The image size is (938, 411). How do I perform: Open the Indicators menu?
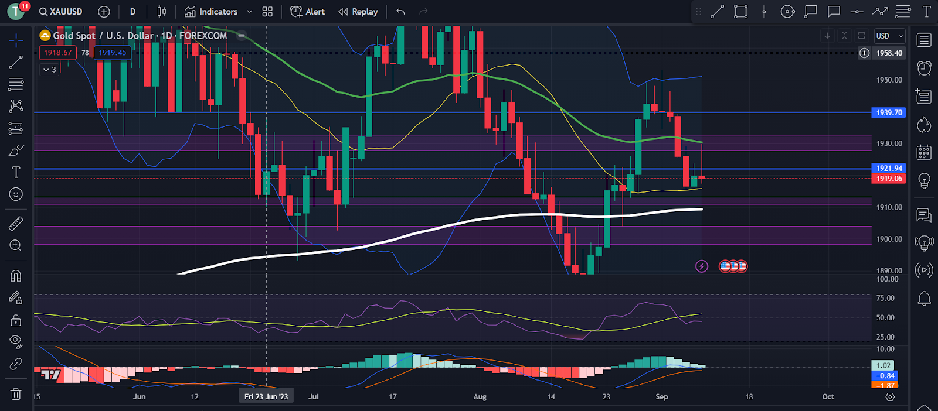coord(211,12)
